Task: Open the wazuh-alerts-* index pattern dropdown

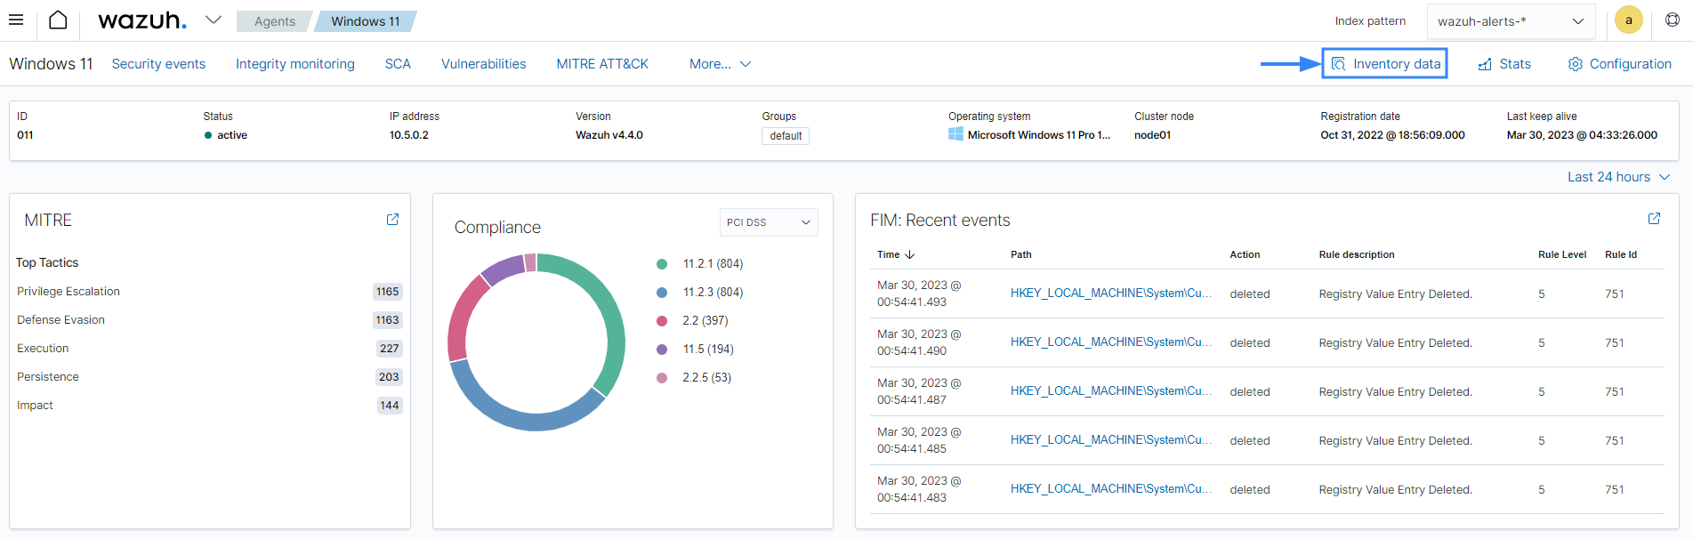Action: click(1511, 21)
